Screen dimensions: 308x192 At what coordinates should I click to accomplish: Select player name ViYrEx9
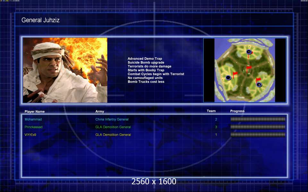pyautogui.click(x=30, y=135)
